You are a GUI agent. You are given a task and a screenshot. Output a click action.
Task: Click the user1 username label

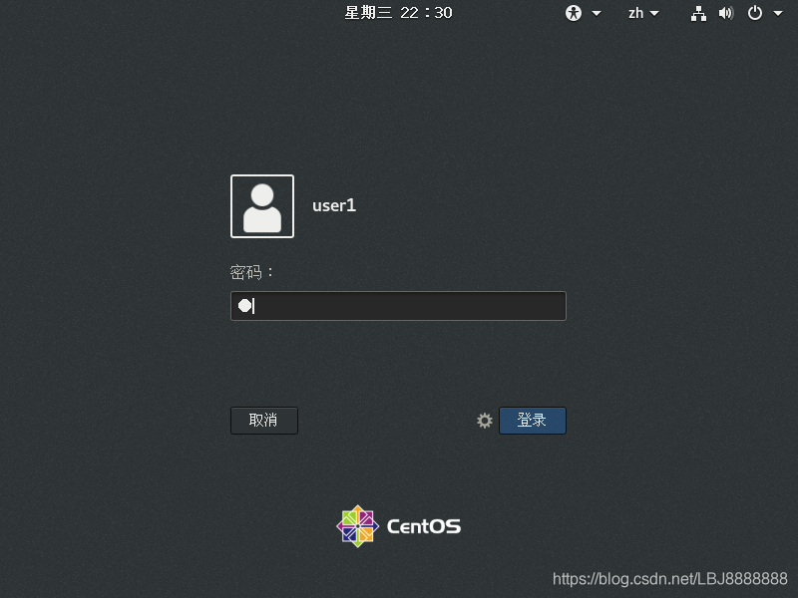tap(334, 205)
